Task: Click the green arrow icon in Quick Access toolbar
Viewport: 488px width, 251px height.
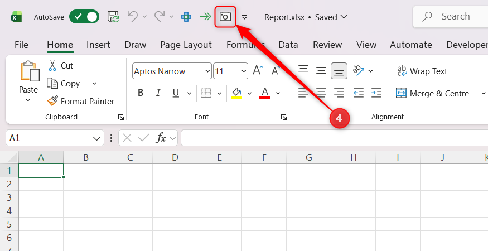Action: click(205, 17)
